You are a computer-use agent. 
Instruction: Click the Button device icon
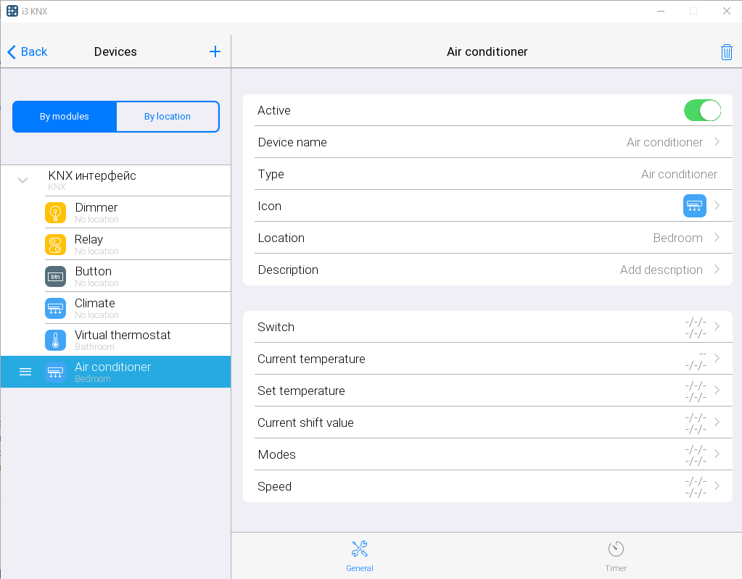[55, 277]
